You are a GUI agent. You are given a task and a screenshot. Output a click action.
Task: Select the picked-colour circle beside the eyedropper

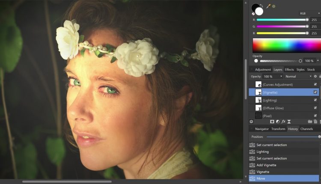click(x=274, y=6)
